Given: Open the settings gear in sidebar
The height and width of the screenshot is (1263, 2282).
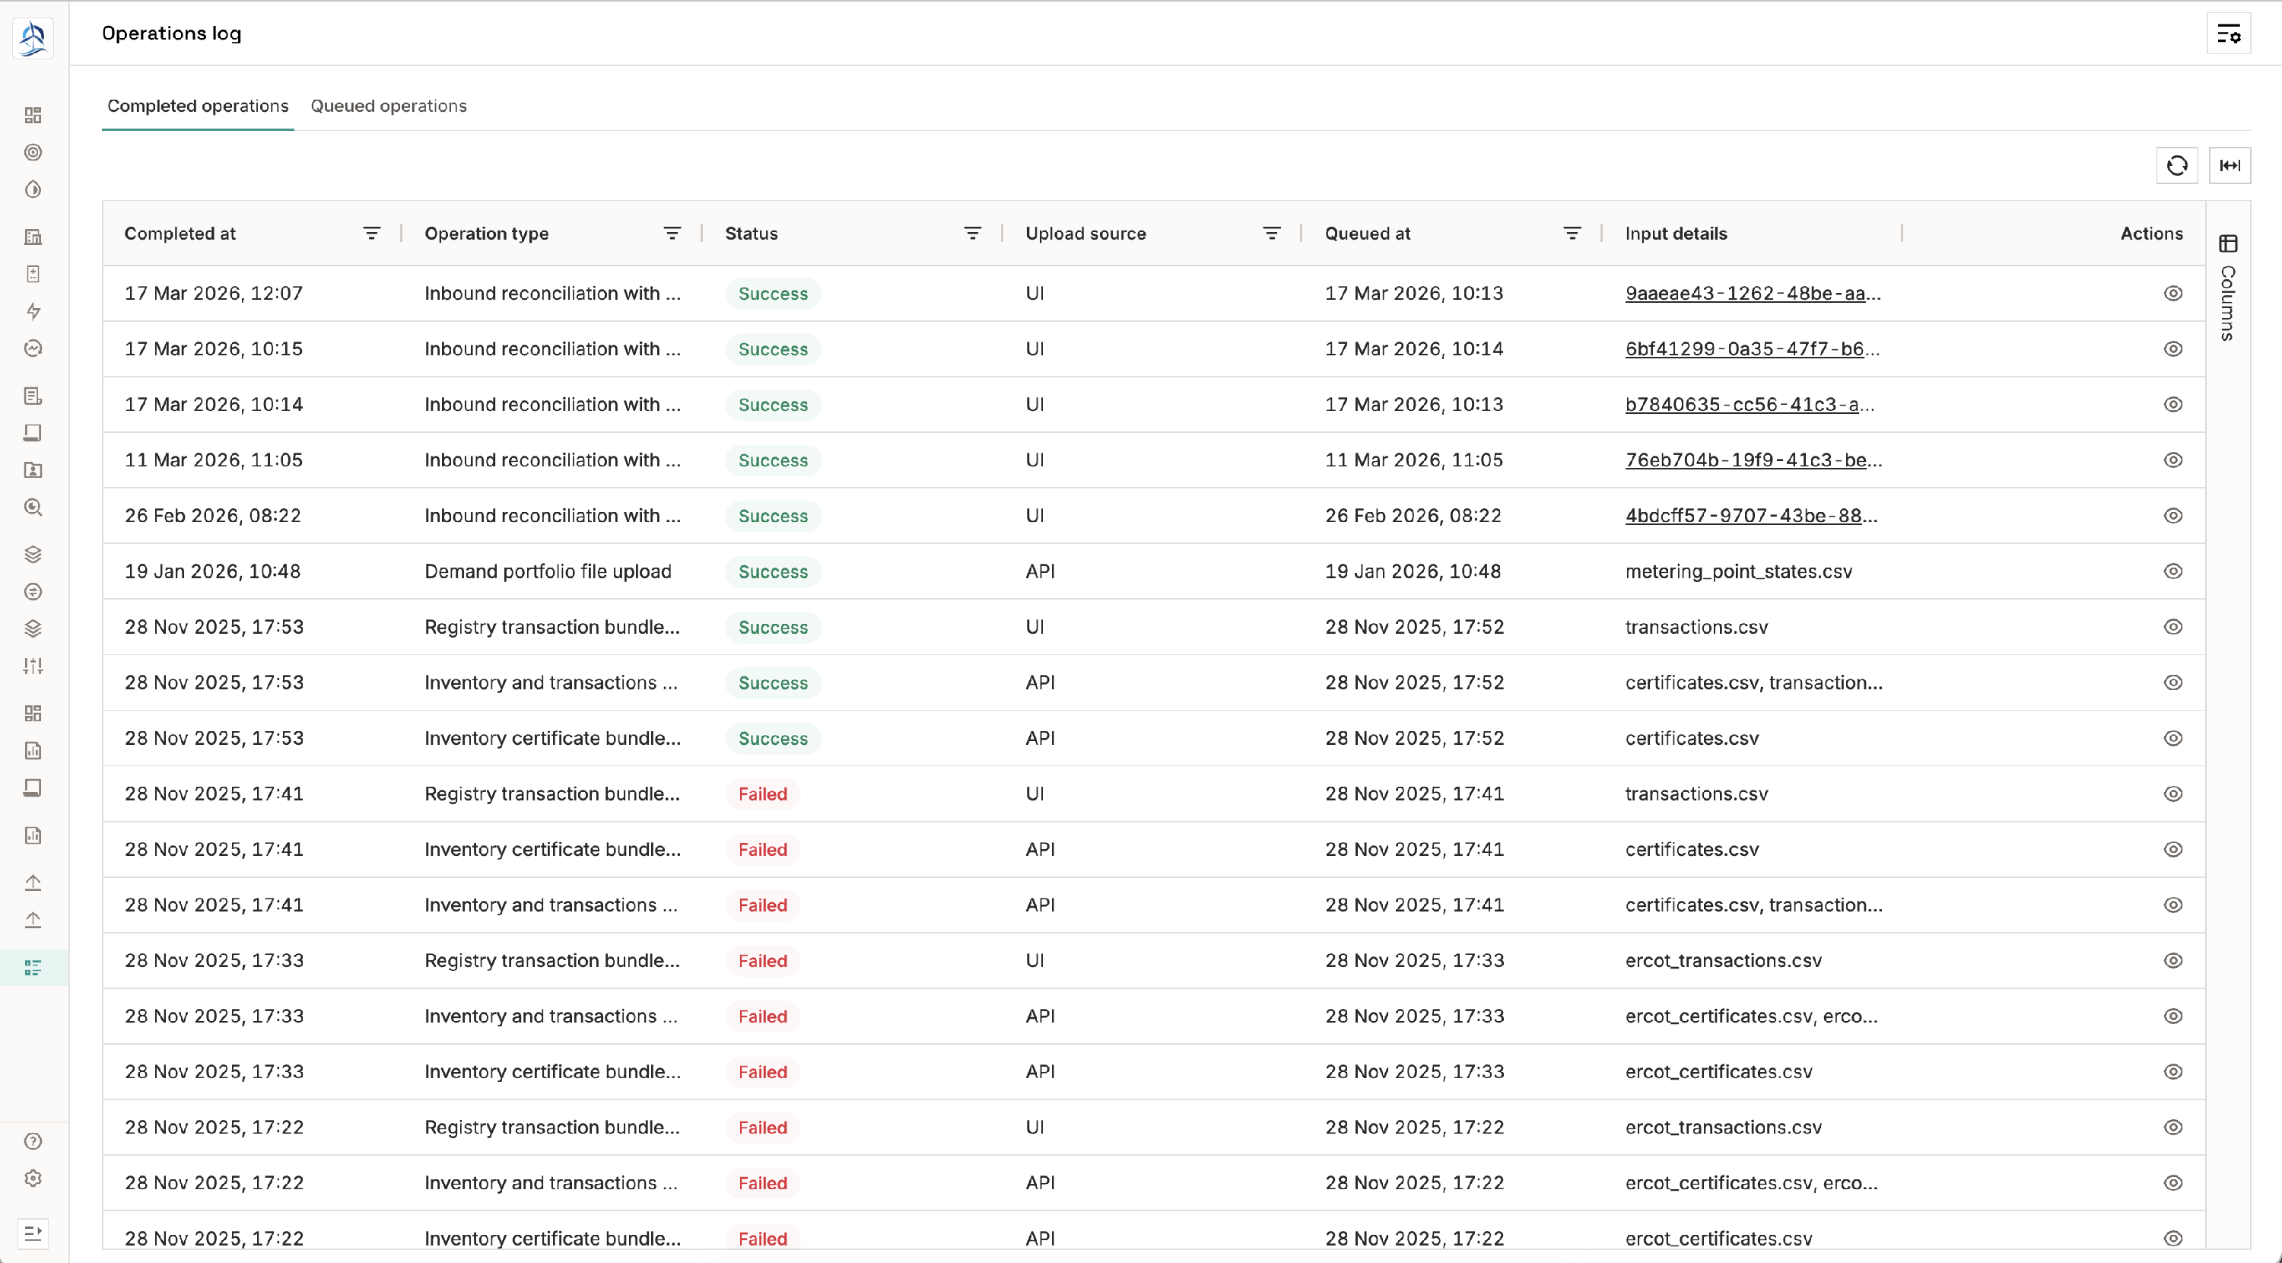Looking at the screenshot, I should (33, 1178).
